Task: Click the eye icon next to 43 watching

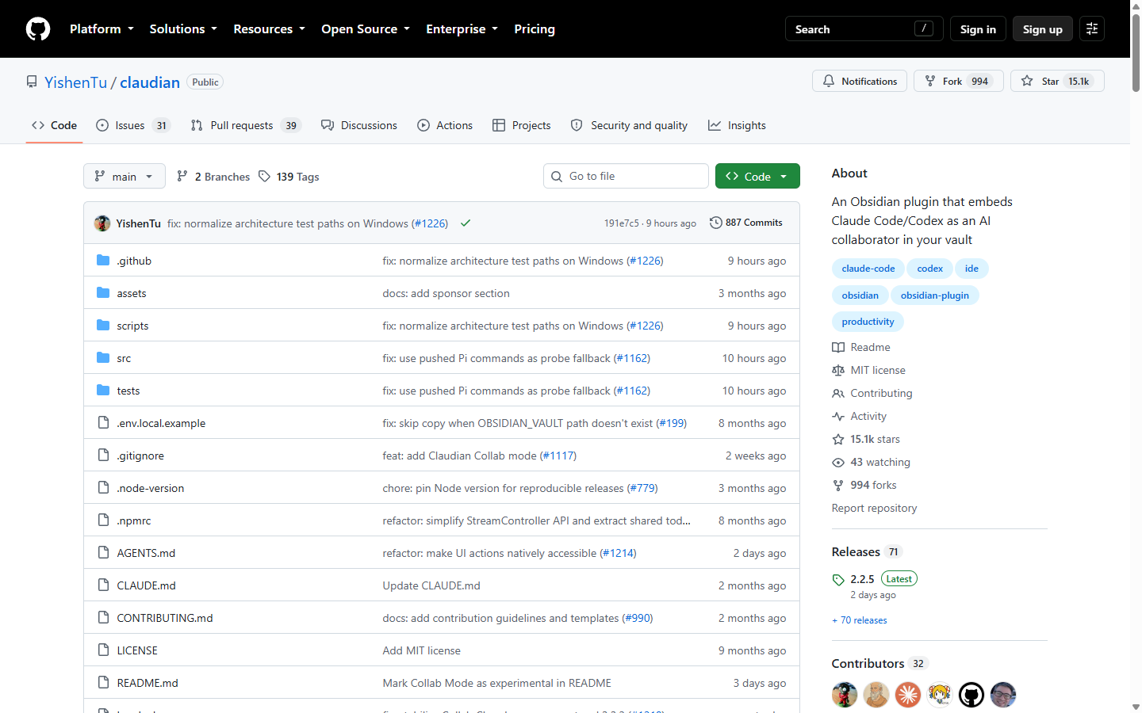Action: [838, 462]
